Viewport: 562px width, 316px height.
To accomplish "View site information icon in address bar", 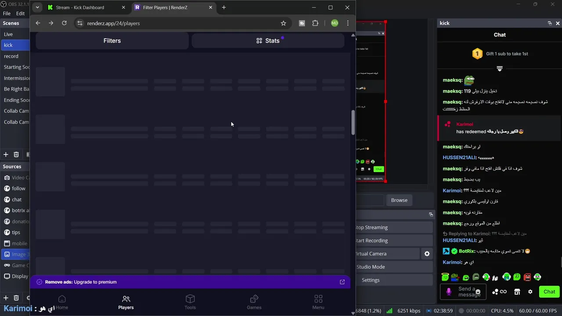I will point(79,23).
